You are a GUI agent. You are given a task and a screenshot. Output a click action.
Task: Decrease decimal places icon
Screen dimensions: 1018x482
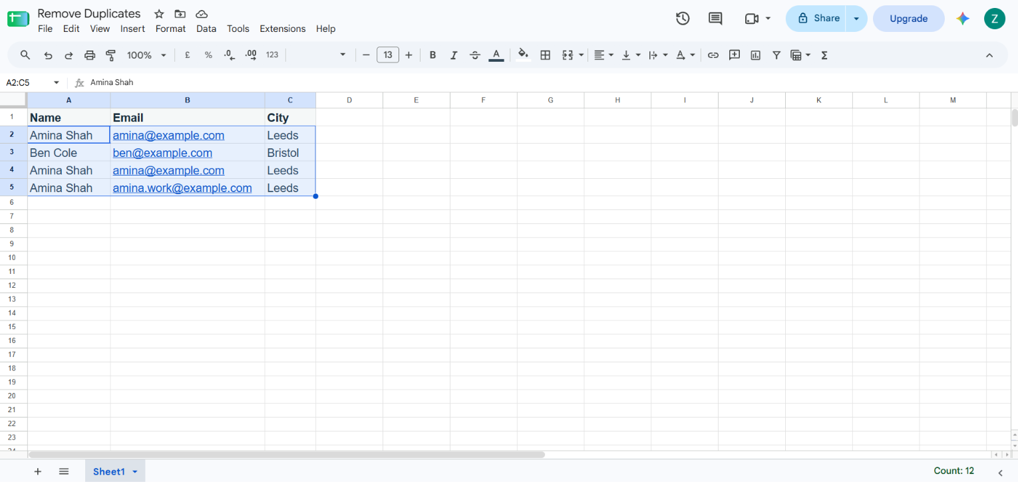click(x=230, y=55)
